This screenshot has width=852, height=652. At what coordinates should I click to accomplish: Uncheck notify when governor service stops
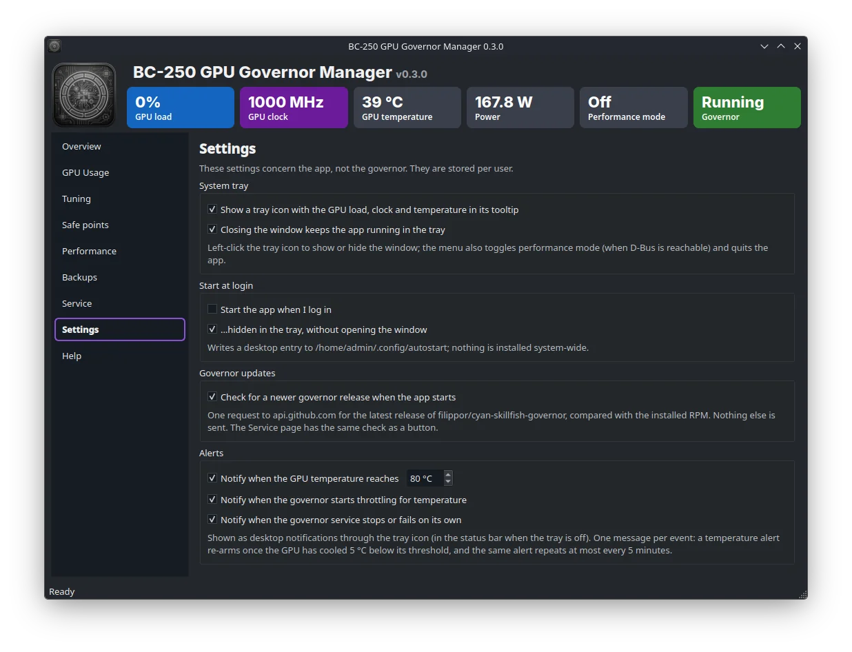[x=212, y=520]
